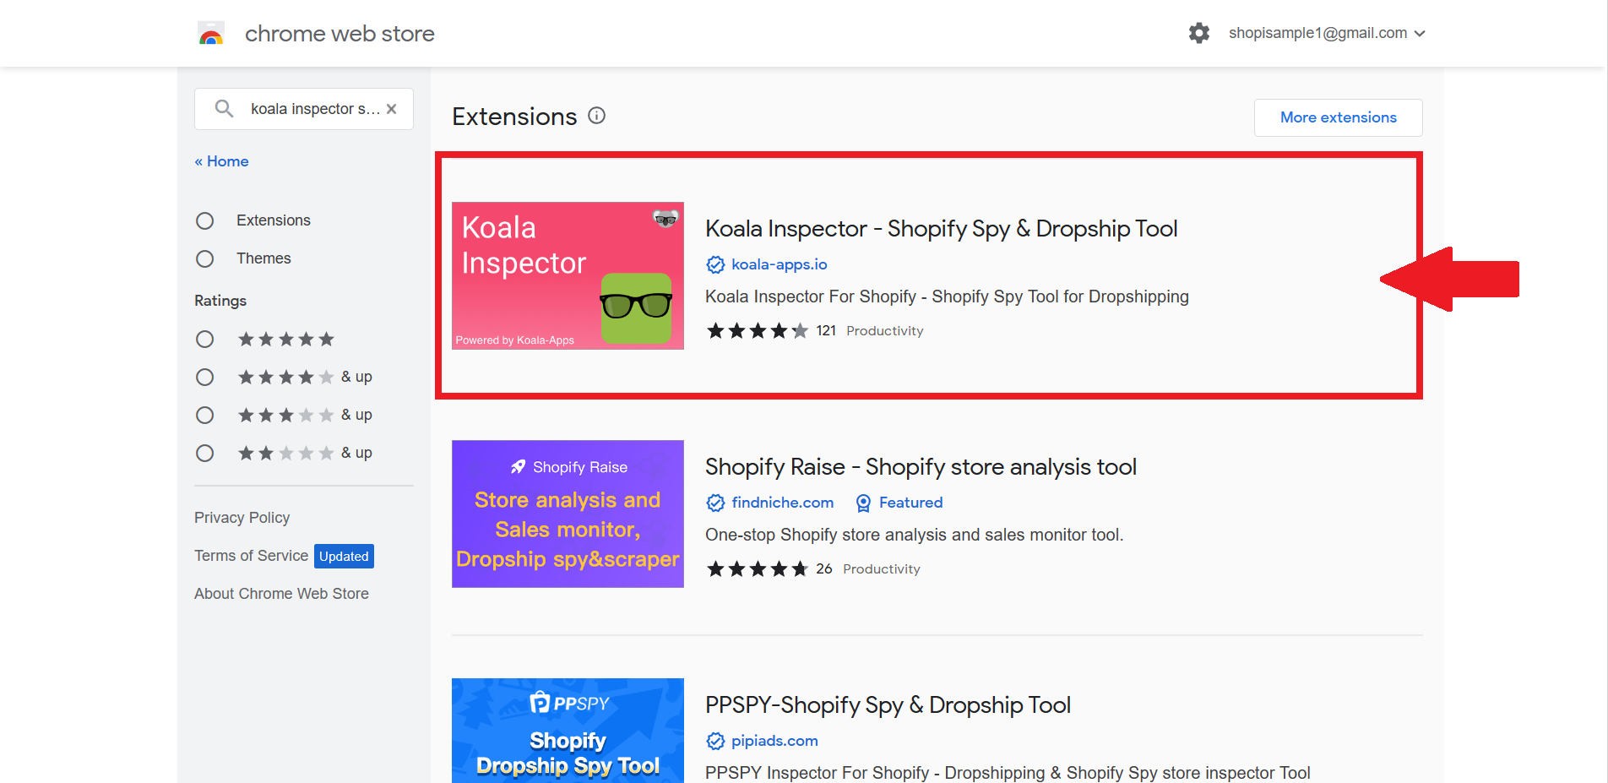The width and height of the screenshot is (1608, 783).
Task: Open the Koala Inspector thumbnail image
Action: click(568, 275)
